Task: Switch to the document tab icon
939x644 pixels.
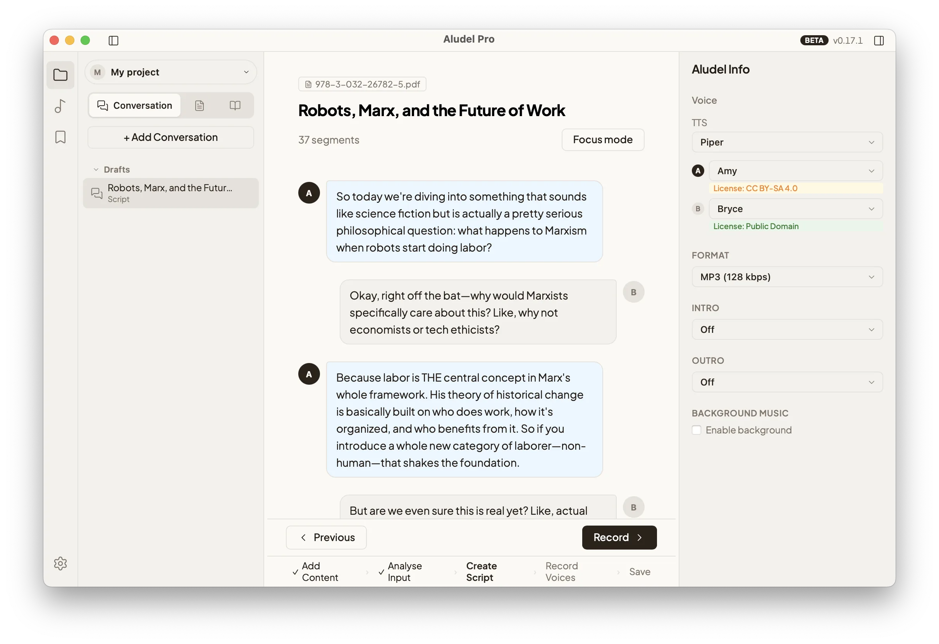Action: tap(199, 105)
